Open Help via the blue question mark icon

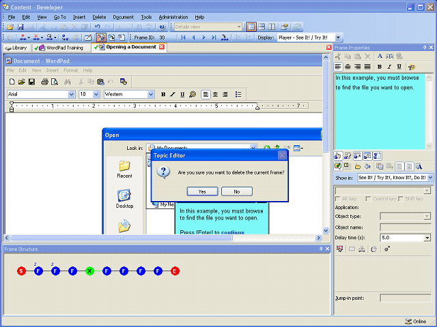[x=163, y=27]
